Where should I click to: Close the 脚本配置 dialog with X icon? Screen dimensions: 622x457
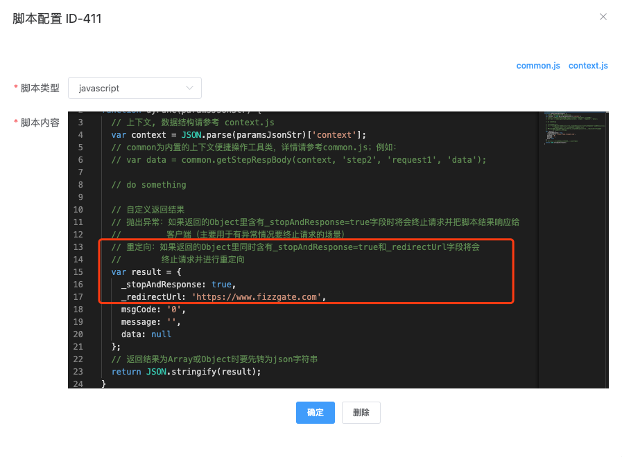(603, 17)
